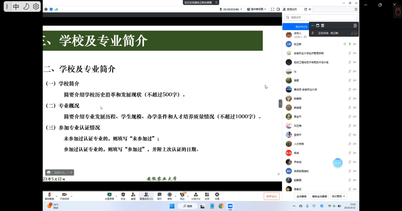
Task: Expand the 演讲者视图 view dropdown
Action: (257, 10)
